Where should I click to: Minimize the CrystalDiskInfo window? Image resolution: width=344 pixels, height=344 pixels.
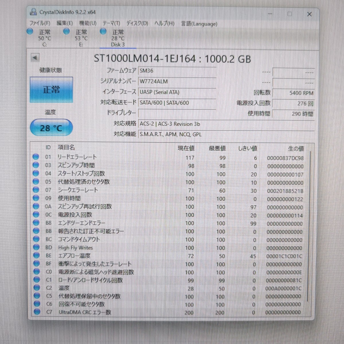point(270,13)
